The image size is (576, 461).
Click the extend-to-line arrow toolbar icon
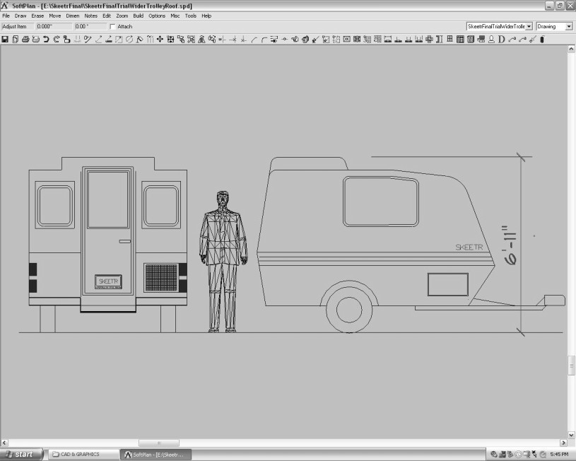(233, 40)
